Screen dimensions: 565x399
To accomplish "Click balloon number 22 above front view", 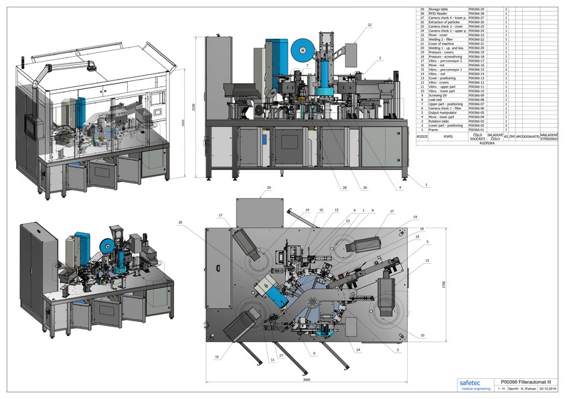I will 369,24.
